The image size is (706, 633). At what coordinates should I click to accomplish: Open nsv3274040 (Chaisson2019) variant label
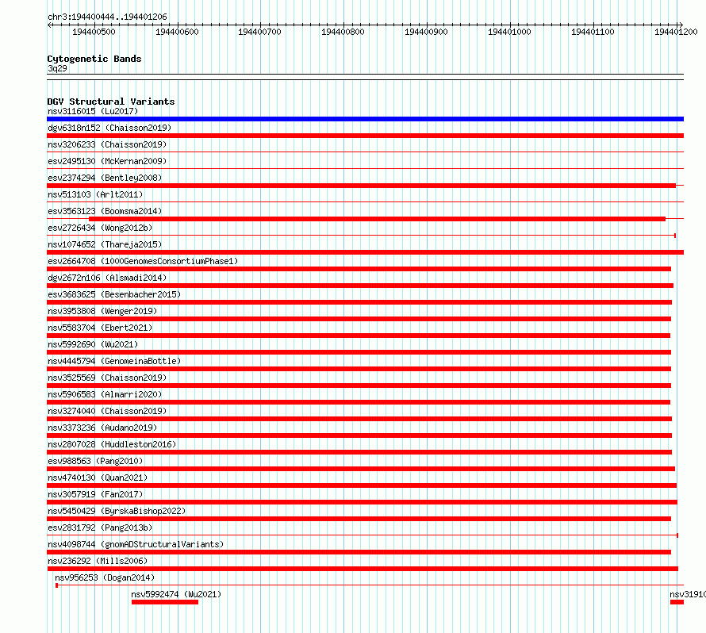pos(107,411)
